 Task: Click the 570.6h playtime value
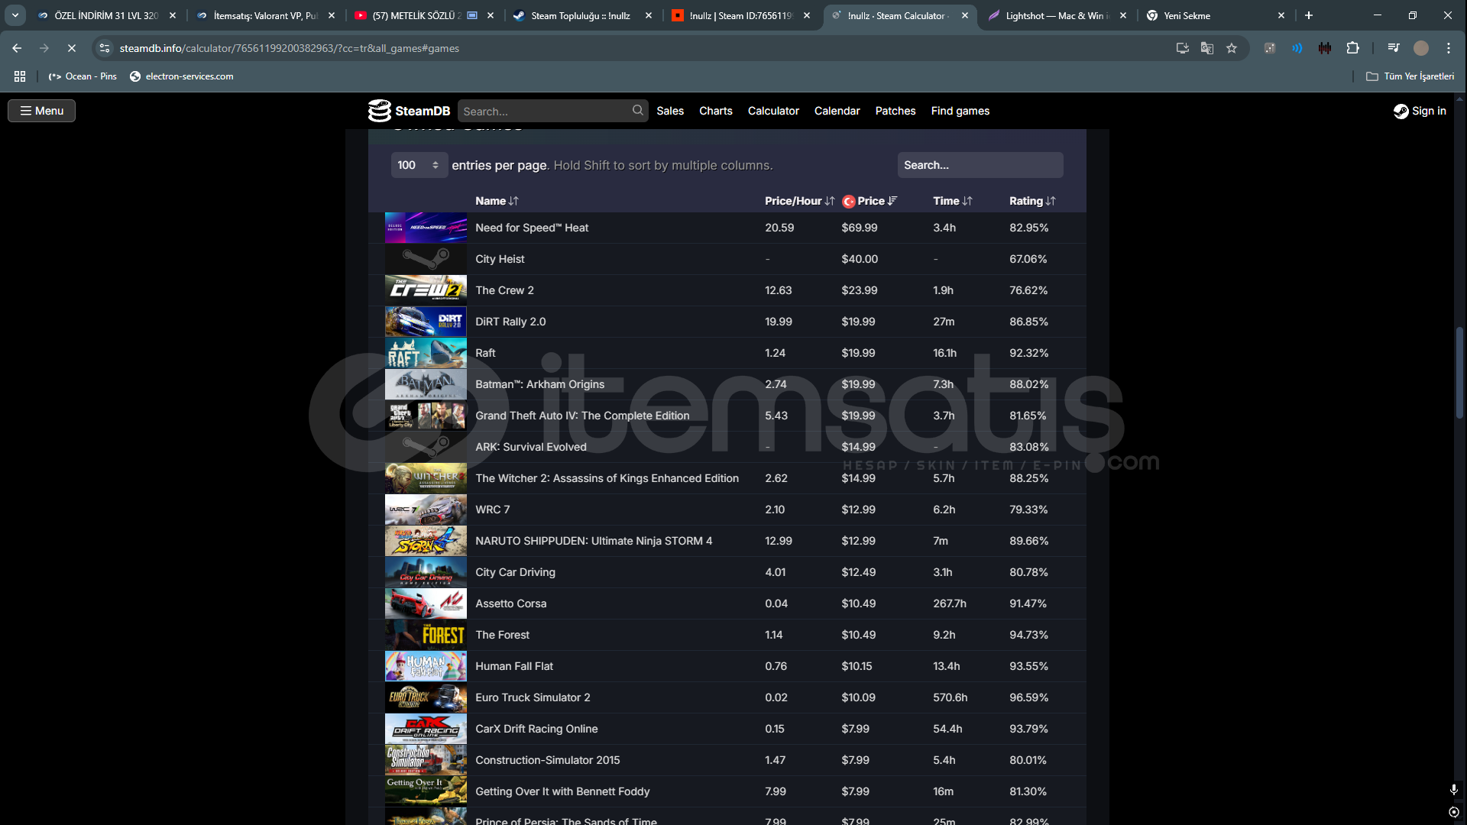click(950, 697)
